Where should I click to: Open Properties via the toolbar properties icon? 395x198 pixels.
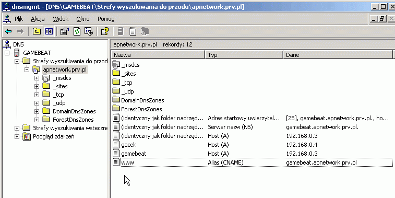click(x=65, y=31)
